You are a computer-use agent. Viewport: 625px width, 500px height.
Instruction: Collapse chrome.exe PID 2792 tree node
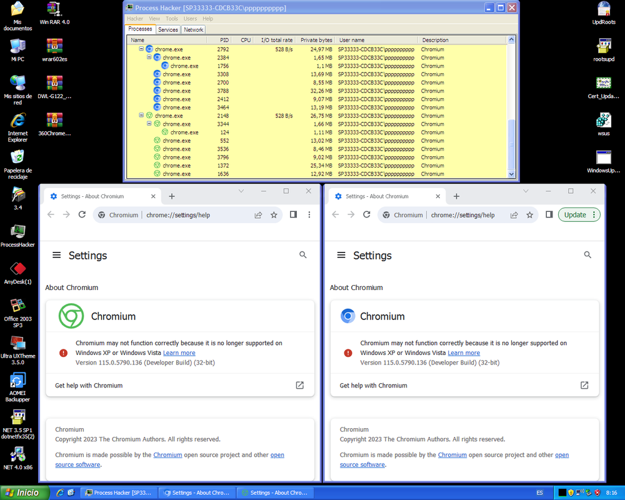point(141,49)
